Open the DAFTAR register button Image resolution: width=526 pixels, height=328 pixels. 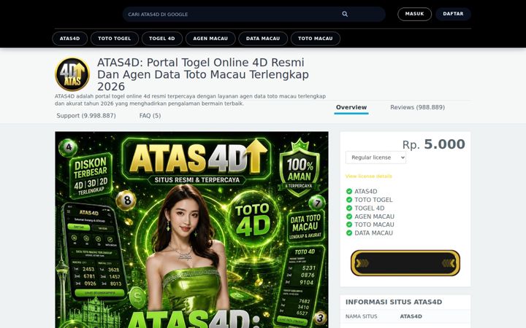[x=453, y=14]
